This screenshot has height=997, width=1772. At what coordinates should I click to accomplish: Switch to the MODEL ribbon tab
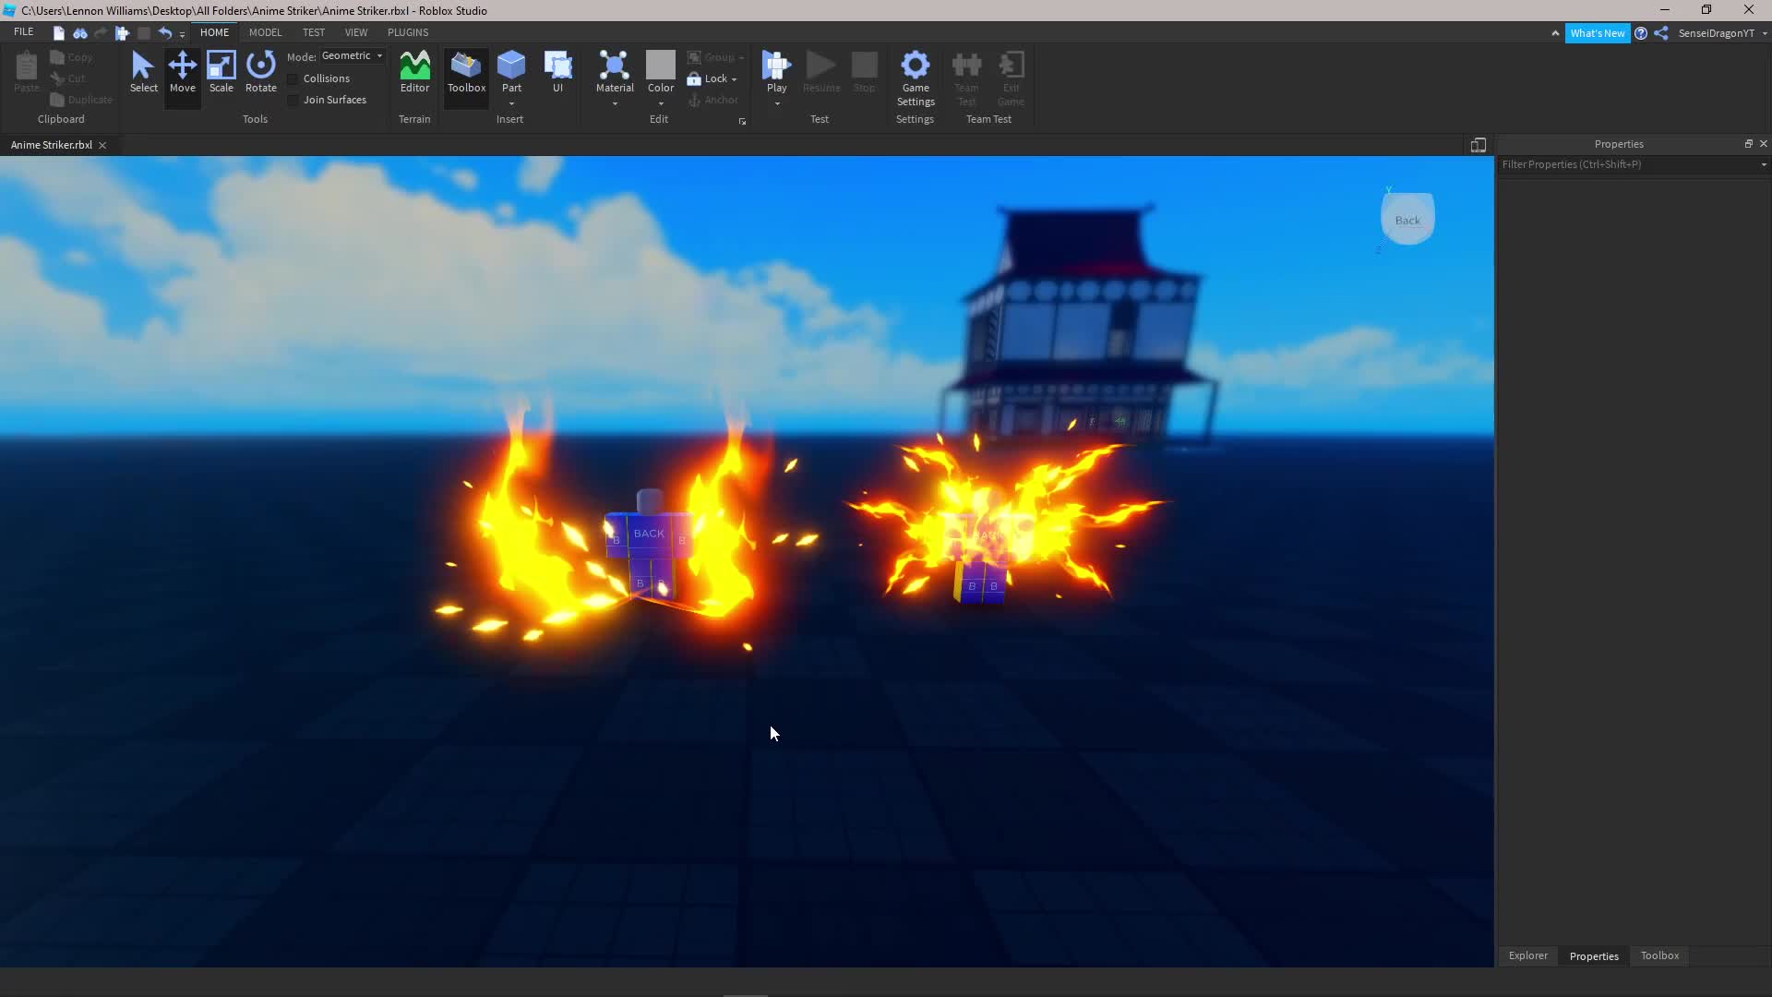click(x=265, y=31)
